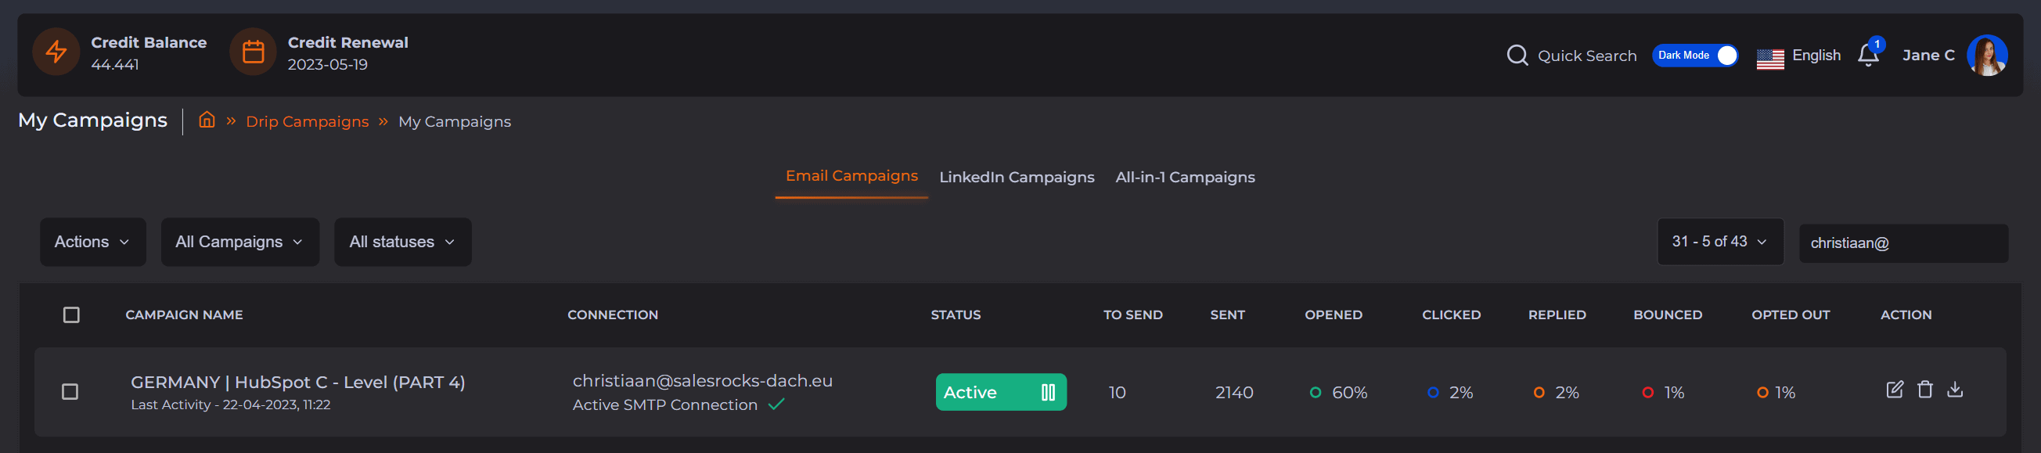Expand the All statuses filter
The image size is (2041, 453).
(x=402, y=243)
